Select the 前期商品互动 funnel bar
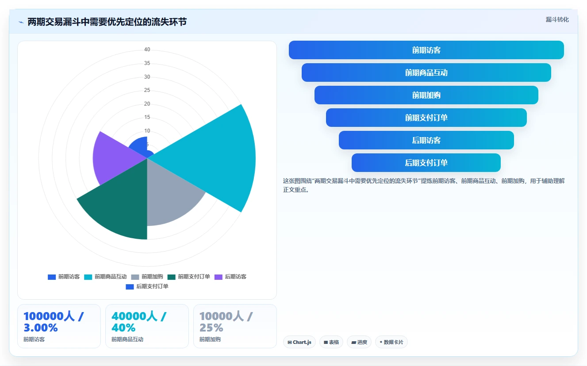 click(426, 72)
